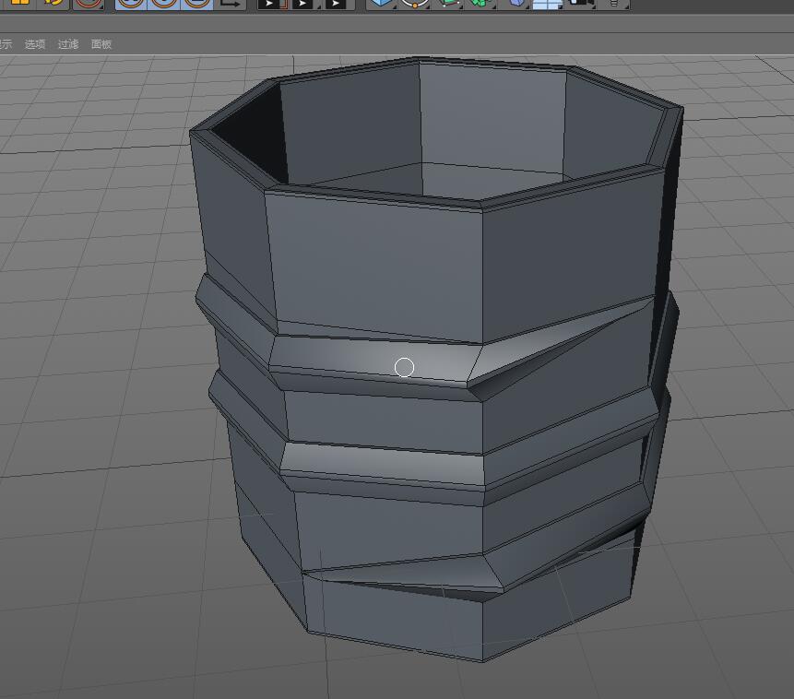Toggle Y-axis lock

point(163,3)
